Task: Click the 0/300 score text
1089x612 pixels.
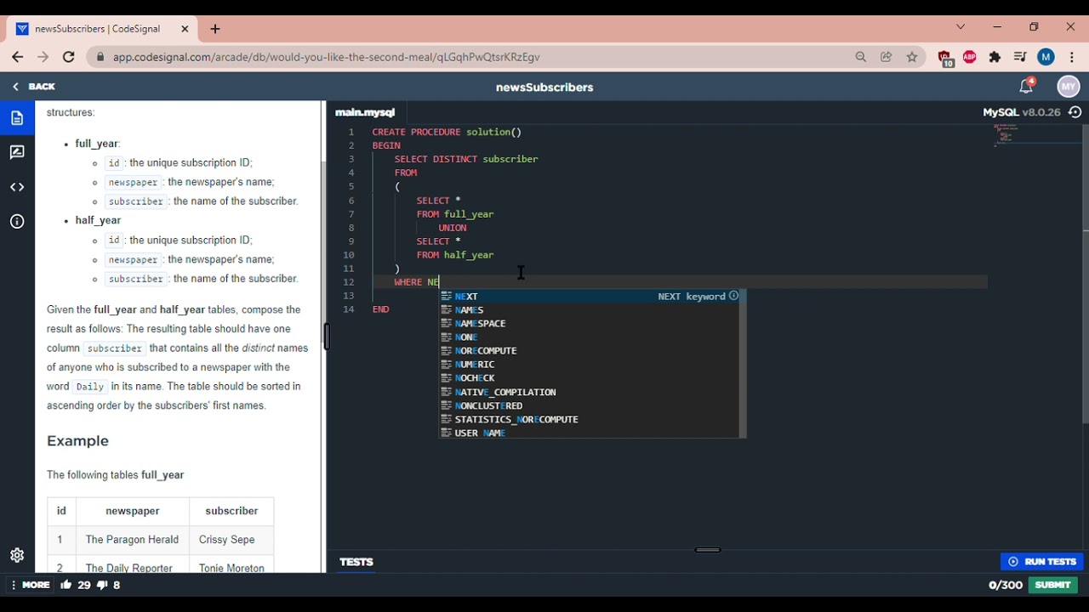Action: (1005, 585)
